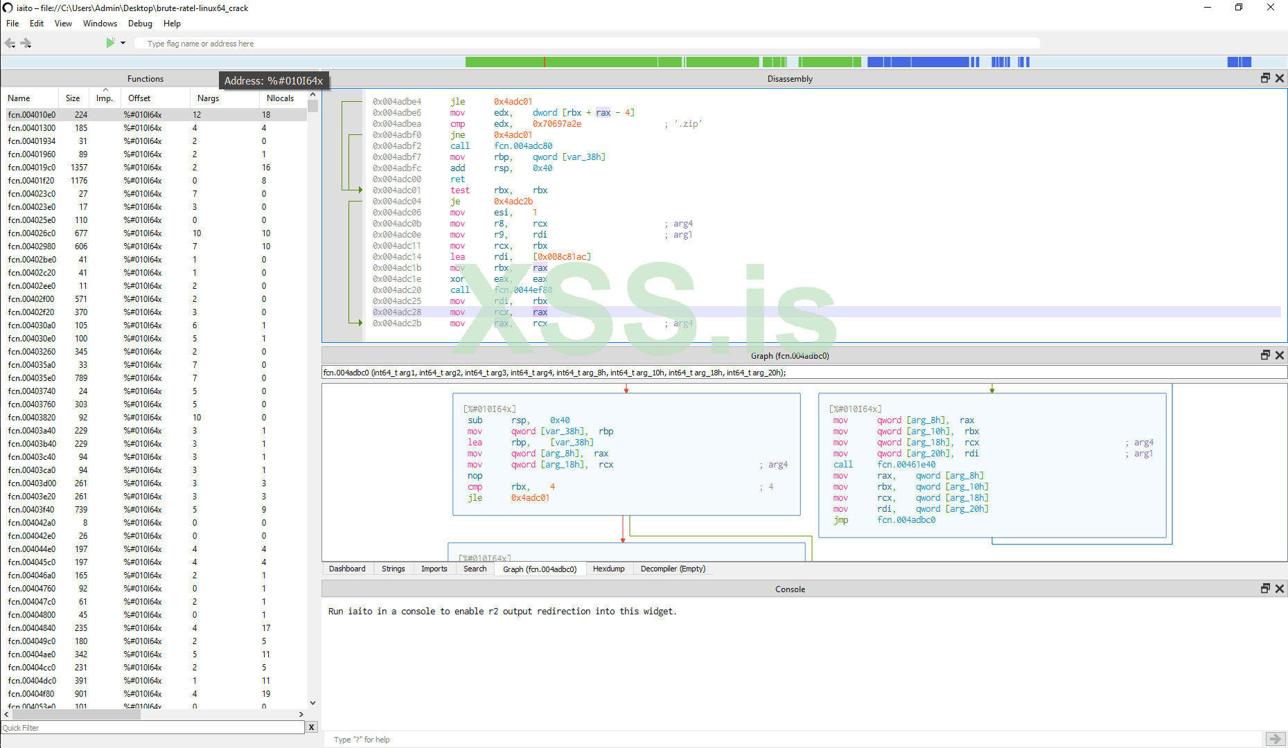Click the red marker in the navigation bar
1288x748 pixels.
point(545,62)
